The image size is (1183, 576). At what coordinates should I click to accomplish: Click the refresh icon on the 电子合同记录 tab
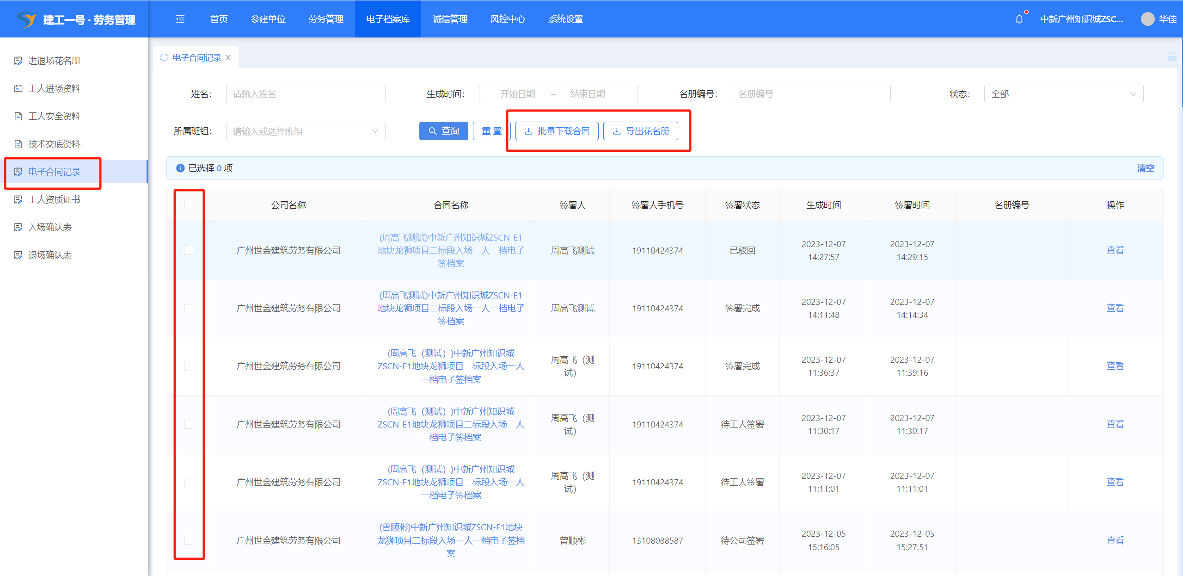[164, 57]
